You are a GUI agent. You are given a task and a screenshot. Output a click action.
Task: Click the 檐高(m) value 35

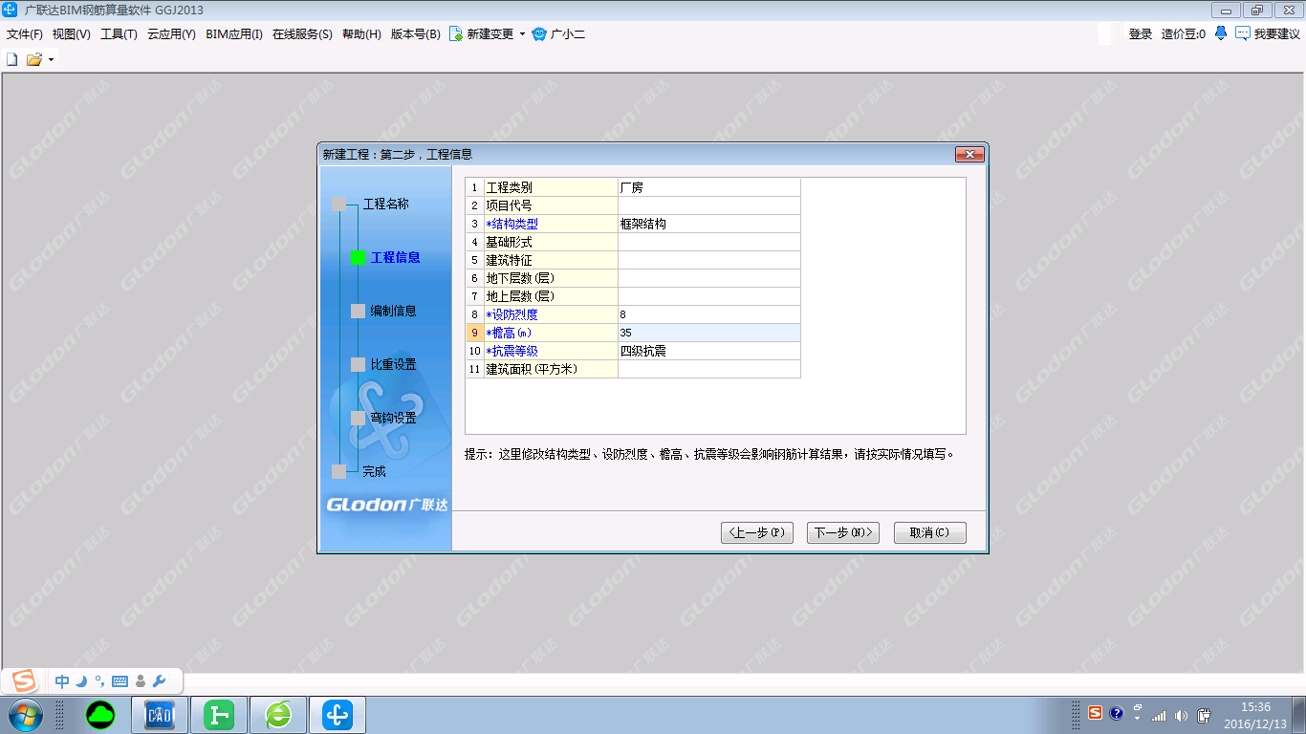[708, 333]
